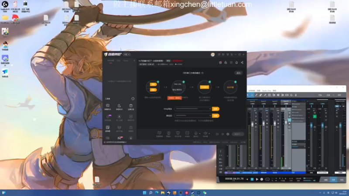Open WeChat from the taskbar
Image resolution: width=349 pixels, height=196 pixels.
(x=205, y=193)
